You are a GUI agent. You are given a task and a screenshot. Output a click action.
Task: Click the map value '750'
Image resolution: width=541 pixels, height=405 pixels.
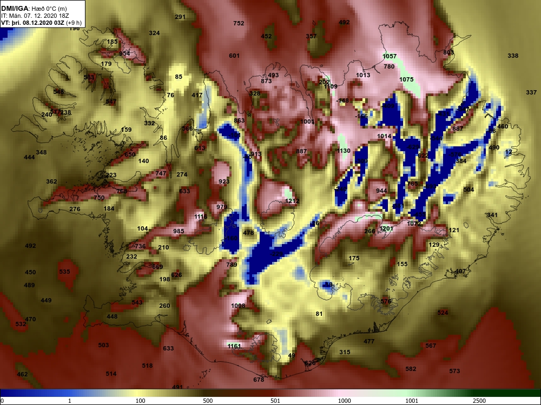99,197
